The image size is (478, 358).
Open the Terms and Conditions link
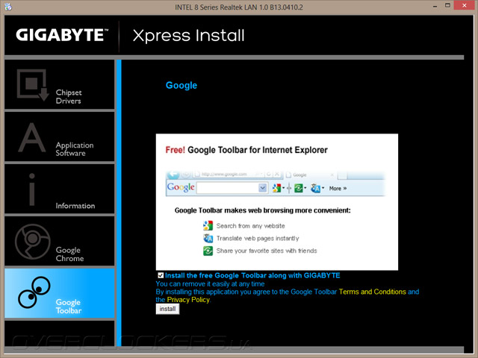pos(372,292)
